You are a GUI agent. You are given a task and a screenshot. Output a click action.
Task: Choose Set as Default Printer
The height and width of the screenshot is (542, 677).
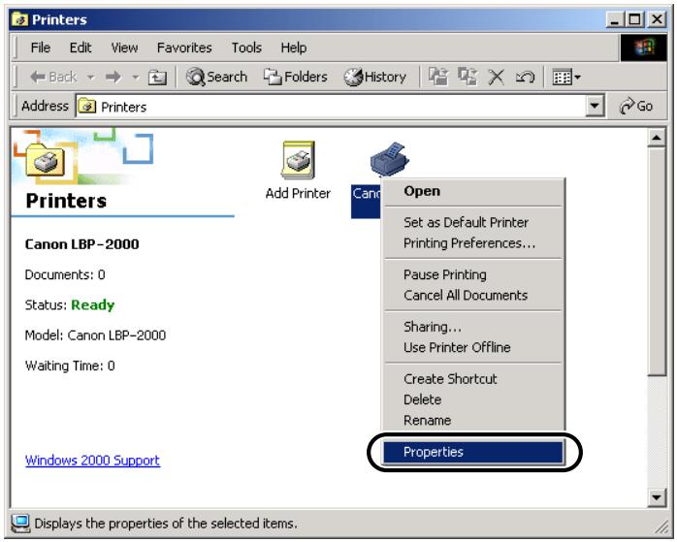(x=473, y=222)
